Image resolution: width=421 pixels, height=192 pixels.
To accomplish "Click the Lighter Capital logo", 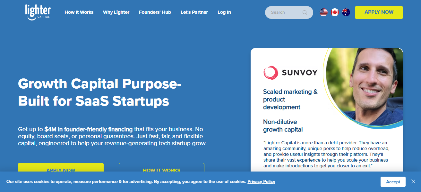I will [38, 12].
